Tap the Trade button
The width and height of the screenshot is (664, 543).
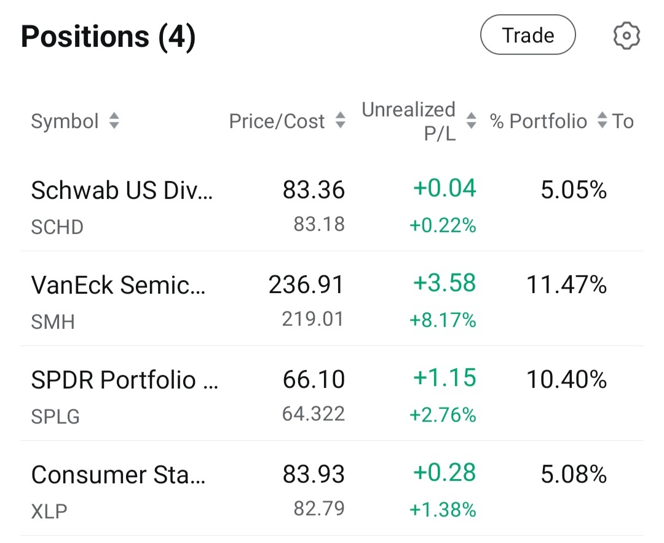point(528,34)
